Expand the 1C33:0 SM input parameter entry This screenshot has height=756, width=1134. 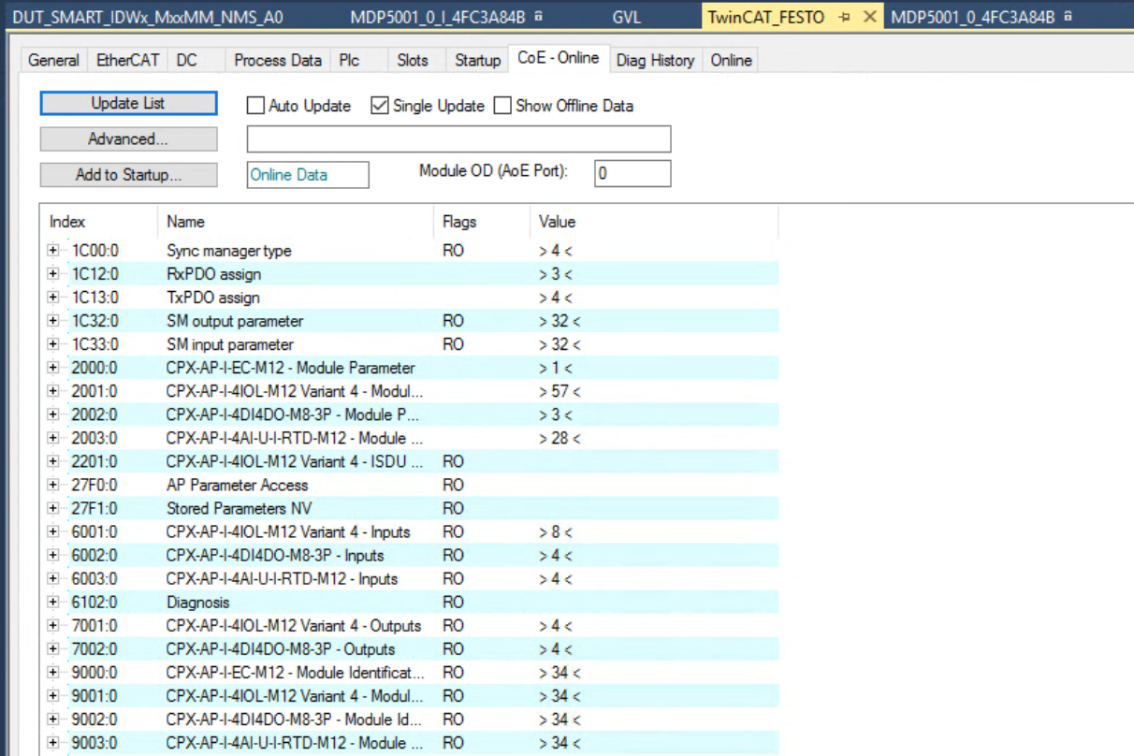point(53,344)
